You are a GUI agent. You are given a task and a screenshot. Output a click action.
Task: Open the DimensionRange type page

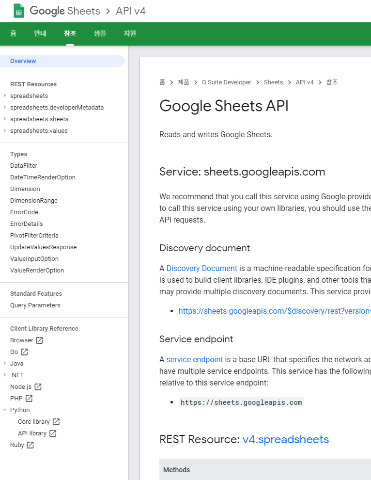(33, 201)
